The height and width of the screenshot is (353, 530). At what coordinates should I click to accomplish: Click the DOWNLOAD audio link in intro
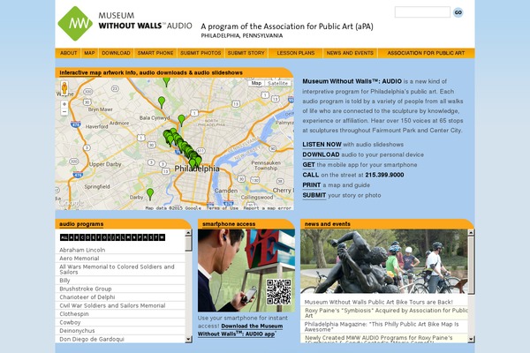(x=321, y=154)
